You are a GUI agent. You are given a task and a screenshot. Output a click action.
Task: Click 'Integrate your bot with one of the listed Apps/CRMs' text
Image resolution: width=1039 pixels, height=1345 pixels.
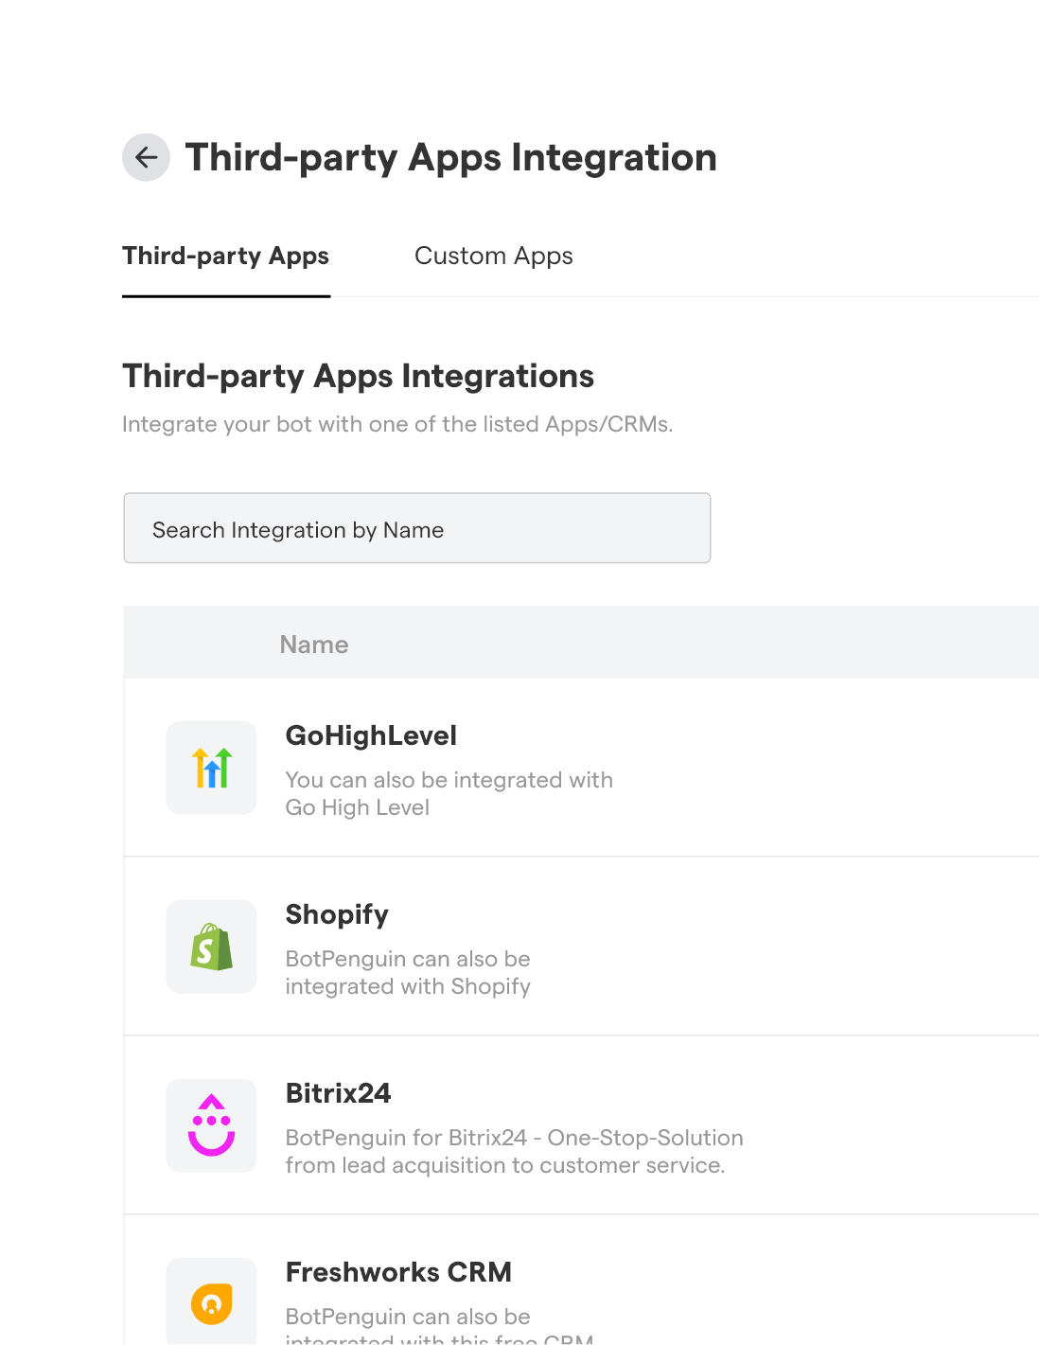point(397,424)
